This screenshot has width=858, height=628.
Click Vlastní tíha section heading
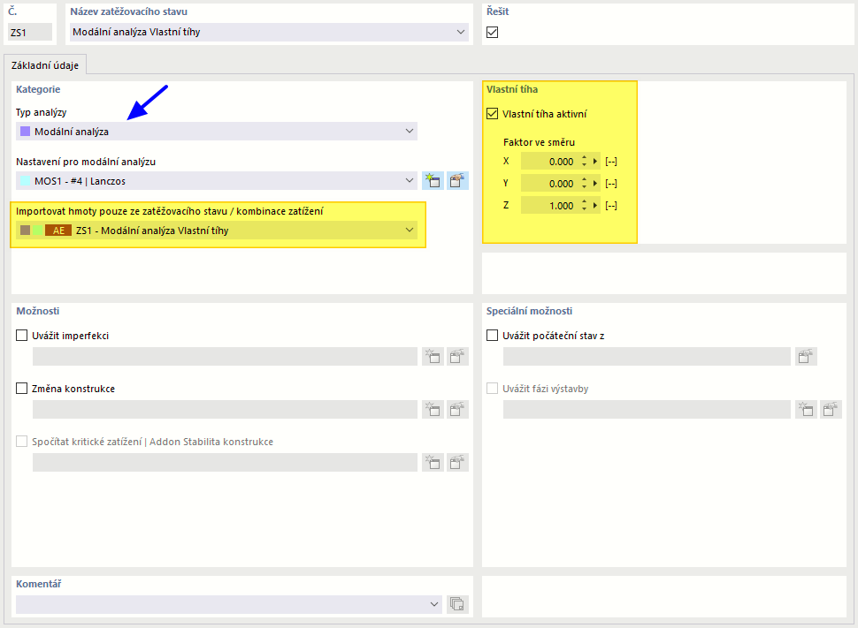tap(512, 89)
